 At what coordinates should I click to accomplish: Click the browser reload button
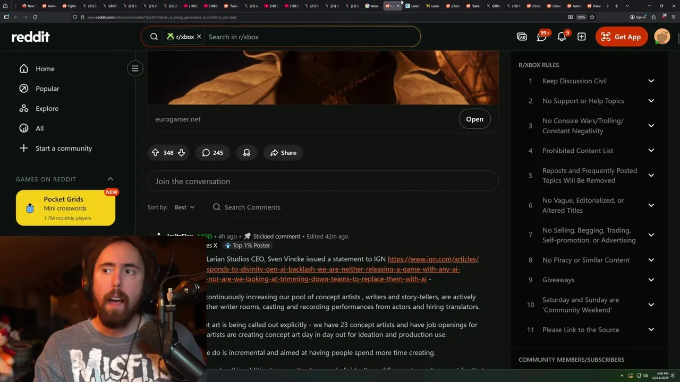35,17
